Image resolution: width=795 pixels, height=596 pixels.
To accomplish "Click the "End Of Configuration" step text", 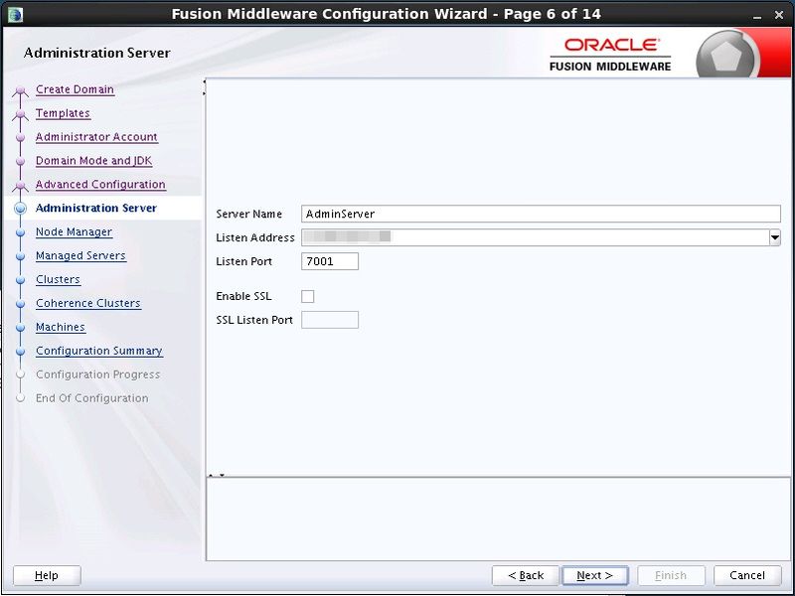I will pos(91,398).
